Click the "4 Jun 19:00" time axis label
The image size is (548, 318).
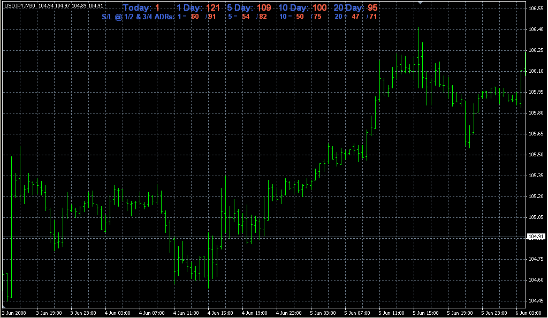(254, 313)
